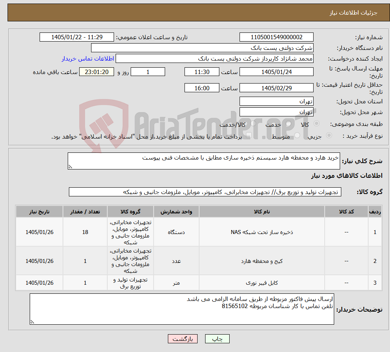Screen dimensions: 390x352
Task: Click price validity time 16:00
Action: tap(202, 88)
